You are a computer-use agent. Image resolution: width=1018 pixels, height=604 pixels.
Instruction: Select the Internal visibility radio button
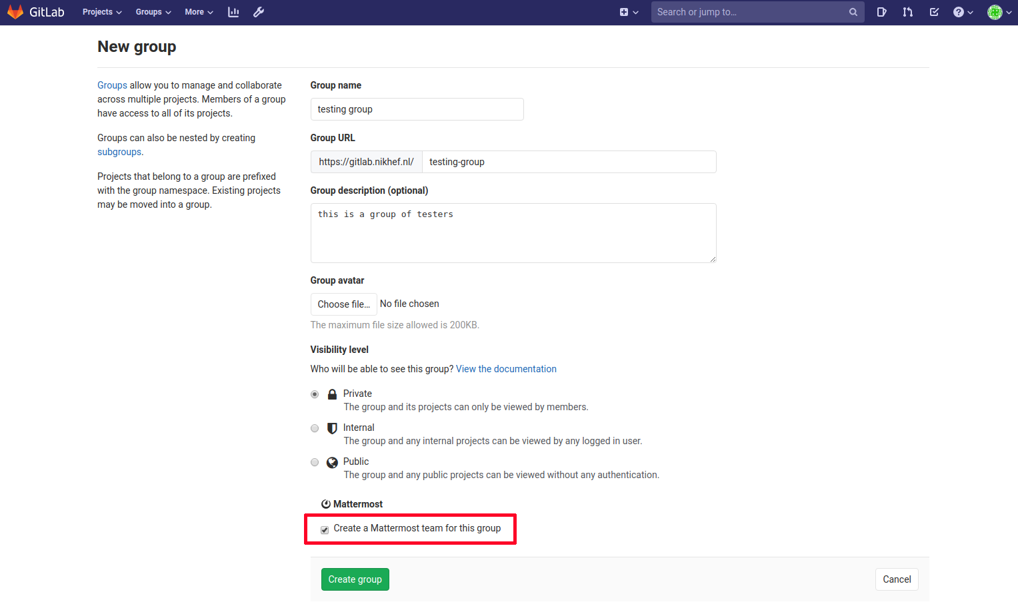point(315,428)
